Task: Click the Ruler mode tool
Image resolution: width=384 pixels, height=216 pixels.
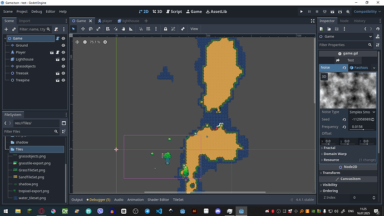Action: pyautogui.click(x=131, y=29)
